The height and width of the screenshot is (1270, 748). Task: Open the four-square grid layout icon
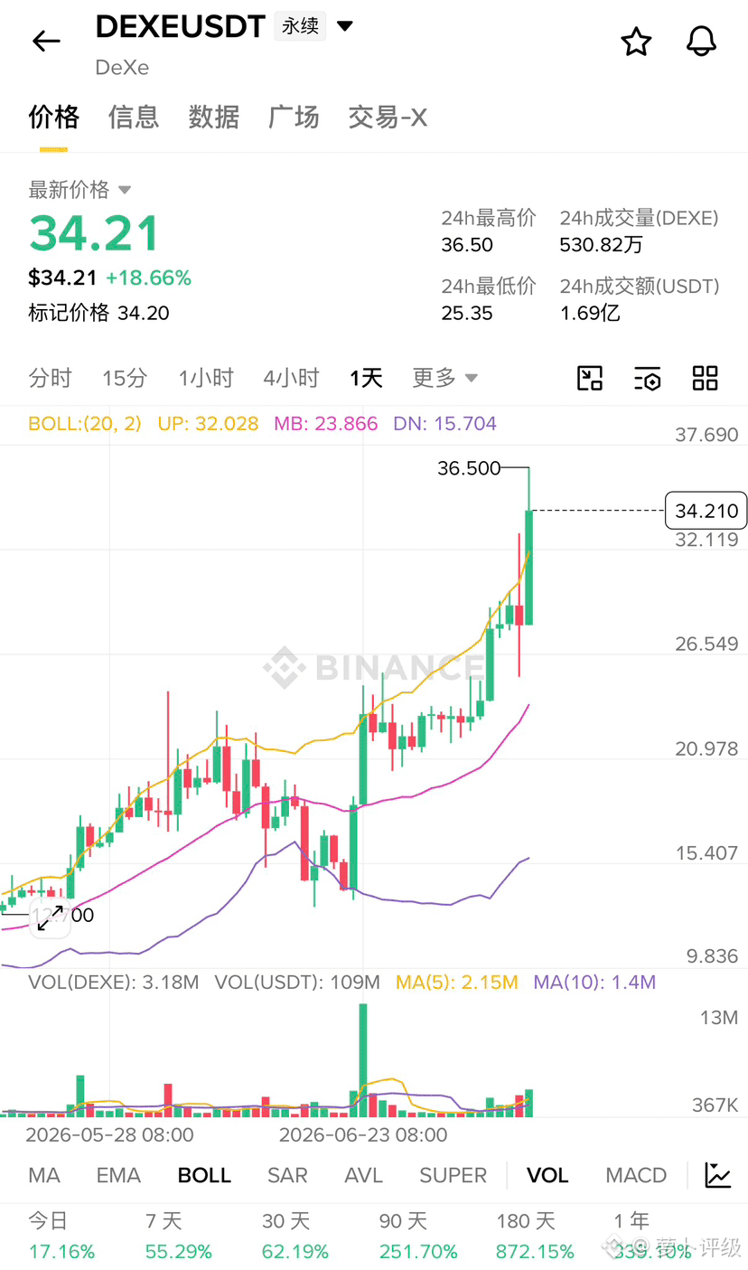click(x=705, y=378)
